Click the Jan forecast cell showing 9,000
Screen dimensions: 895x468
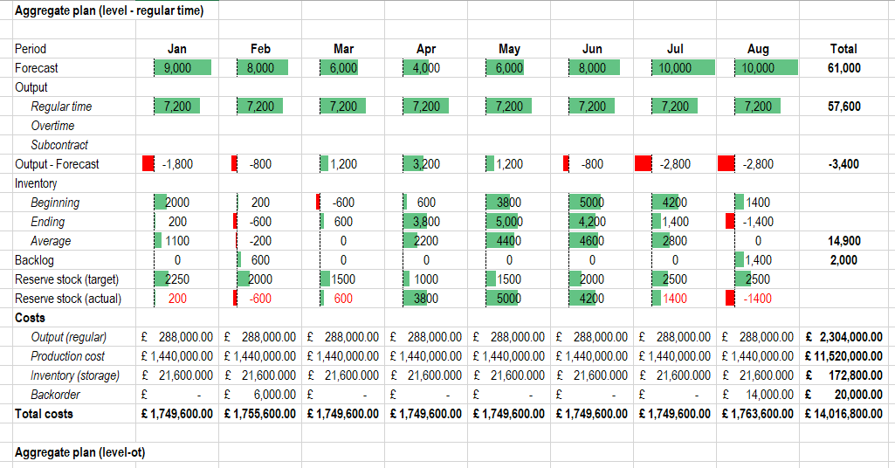(x=177, y=68)
